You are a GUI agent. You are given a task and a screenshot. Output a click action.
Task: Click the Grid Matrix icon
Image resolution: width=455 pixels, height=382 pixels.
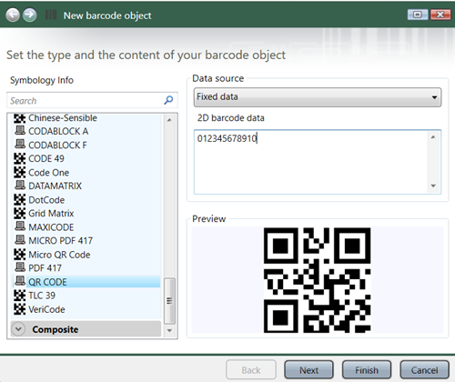[x=20, y=213]
